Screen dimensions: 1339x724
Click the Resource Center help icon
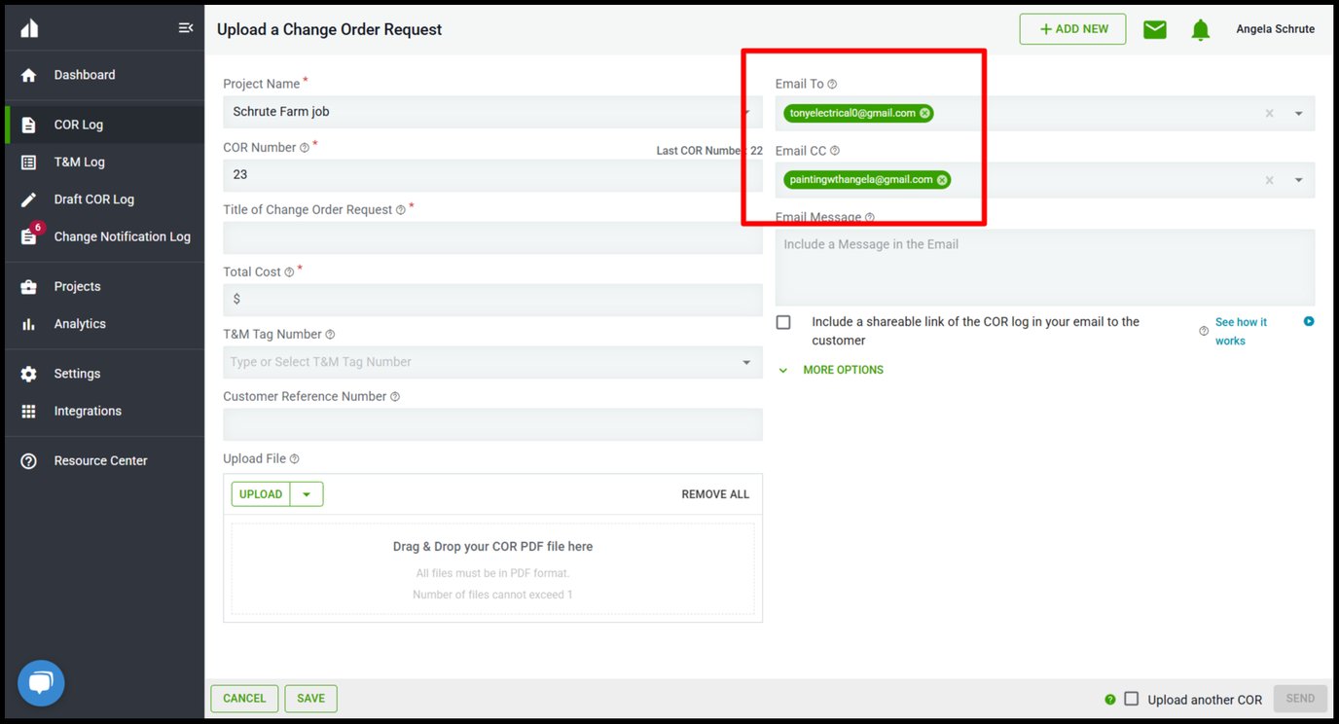click(x=26, y=459)
